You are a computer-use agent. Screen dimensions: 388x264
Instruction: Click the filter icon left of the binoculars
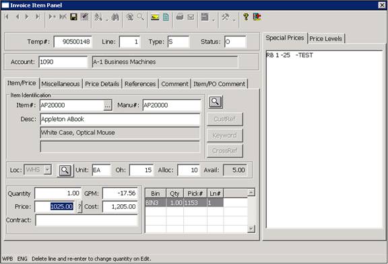(98, 17)
